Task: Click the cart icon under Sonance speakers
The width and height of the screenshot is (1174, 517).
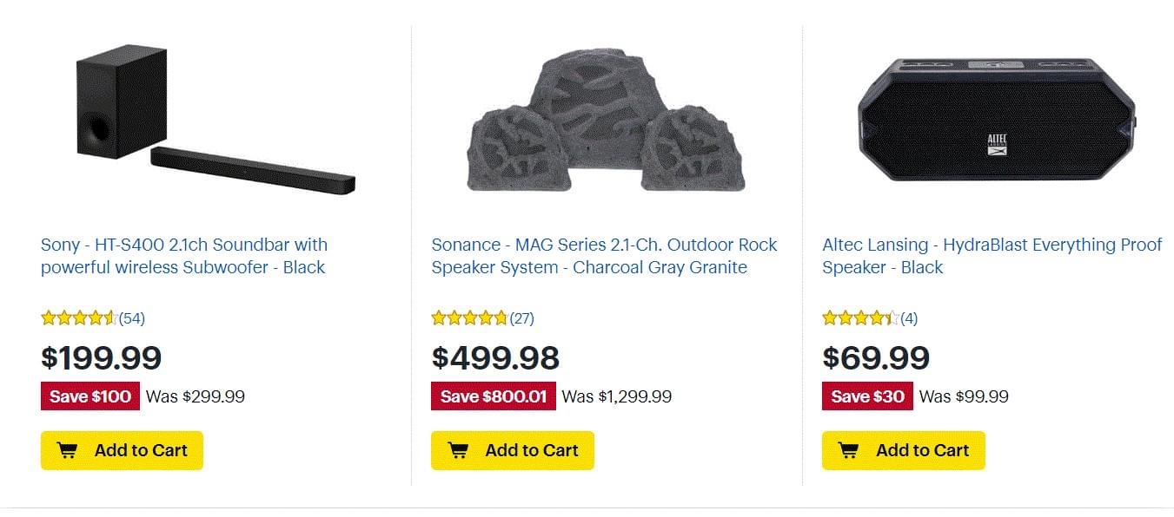Action: (457, 450)
